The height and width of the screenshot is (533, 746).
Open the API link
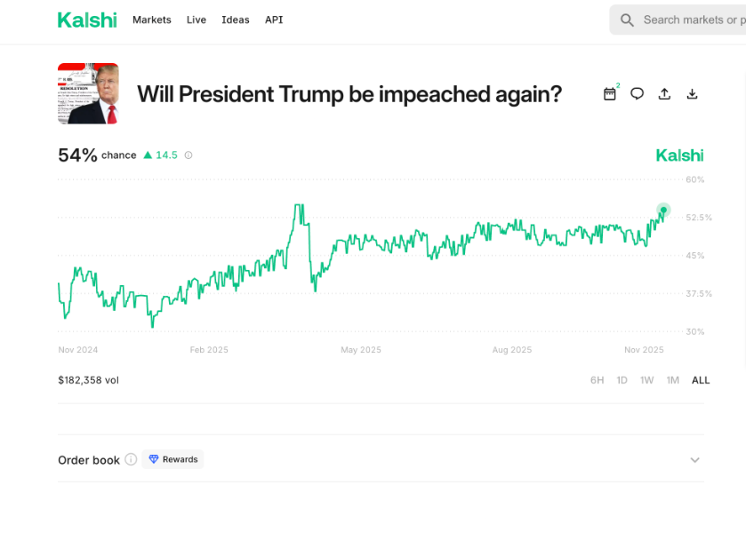pyautogui.click(x=274, y=20)
